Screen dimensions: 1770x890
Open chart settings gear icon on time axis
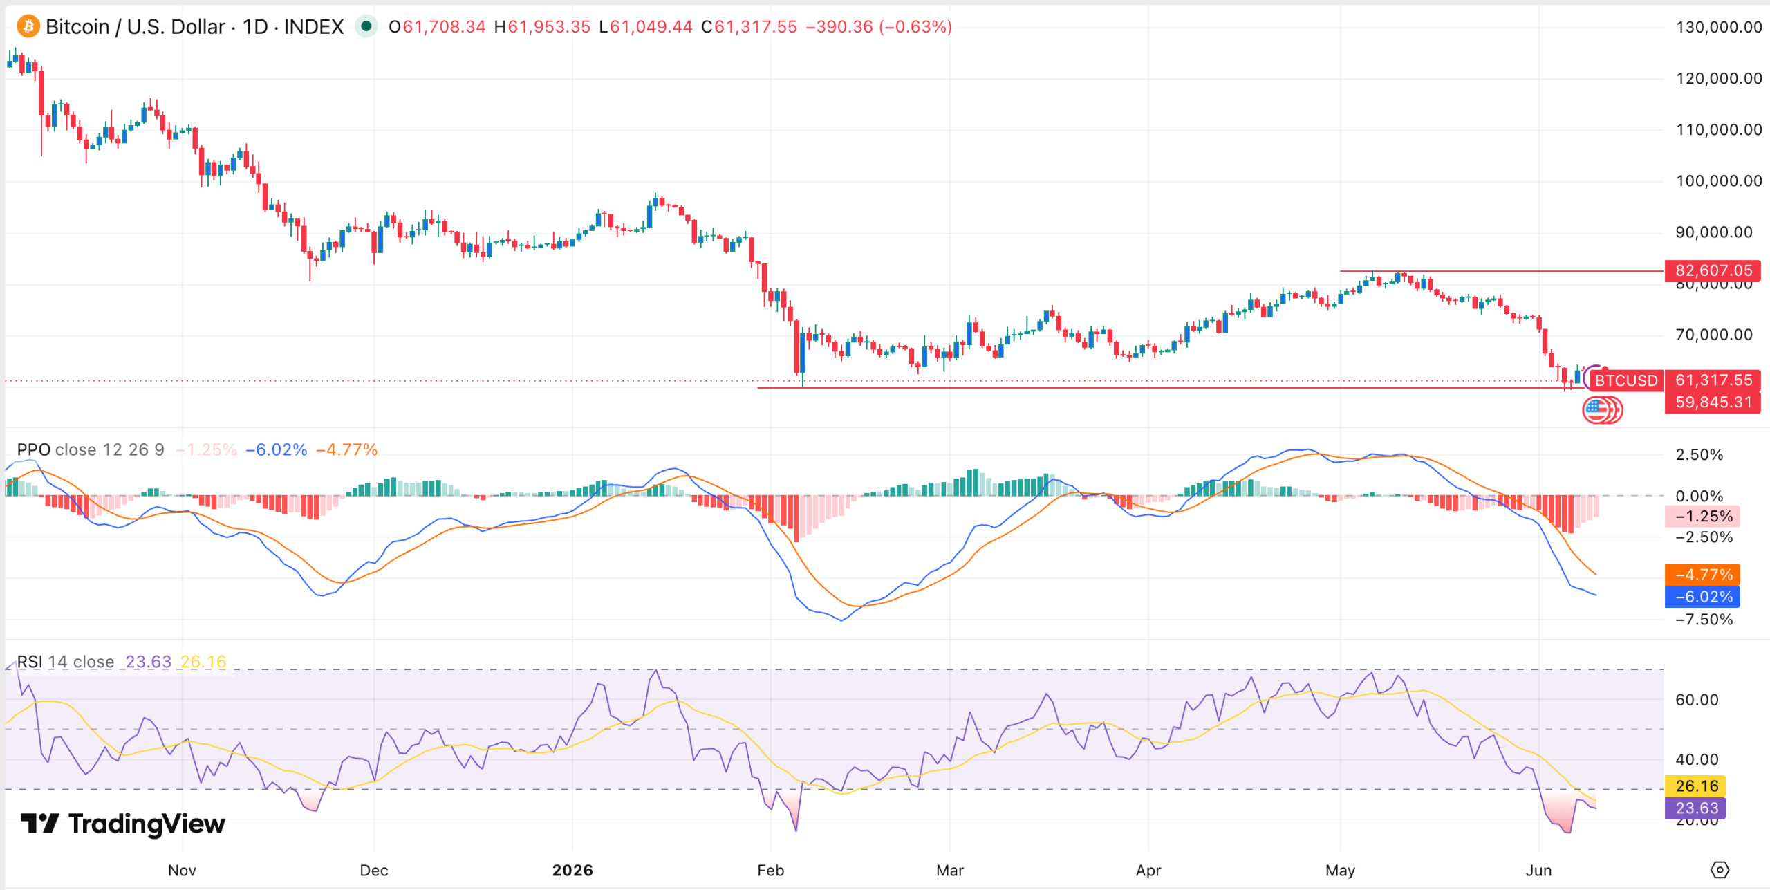(x=1720, y=869)
